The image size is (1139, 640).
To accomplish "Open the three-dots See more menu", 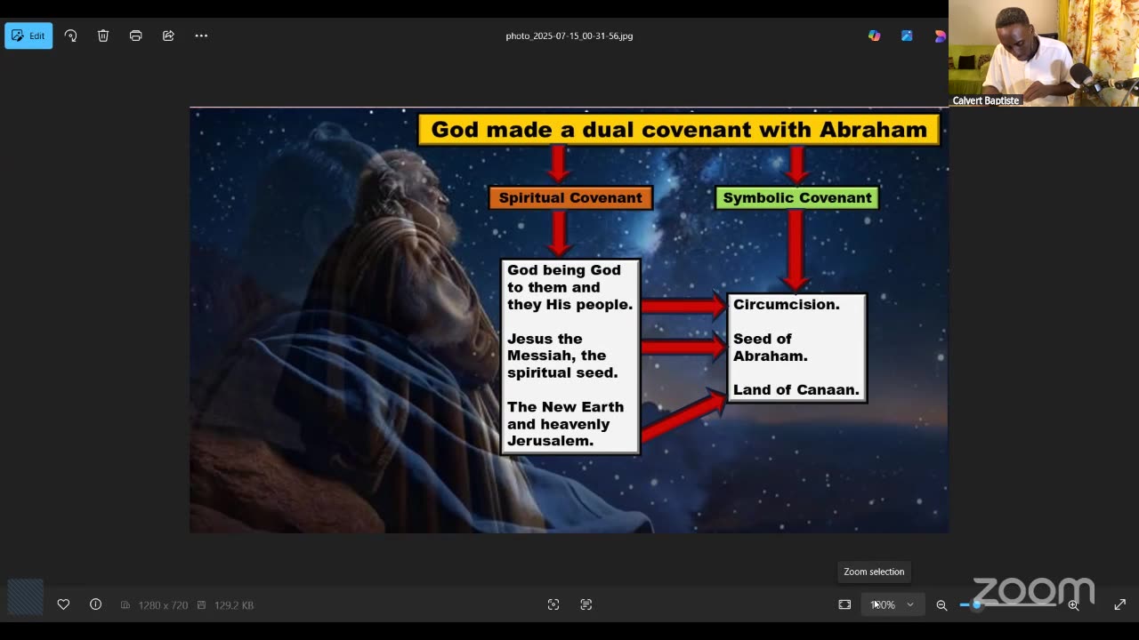I will (201, 36).
